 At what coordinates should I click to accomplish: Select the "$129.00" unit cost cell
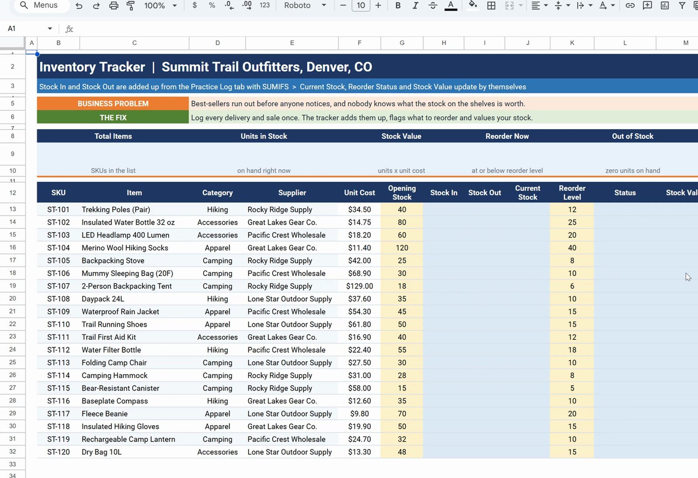click(x=359, y=286)
